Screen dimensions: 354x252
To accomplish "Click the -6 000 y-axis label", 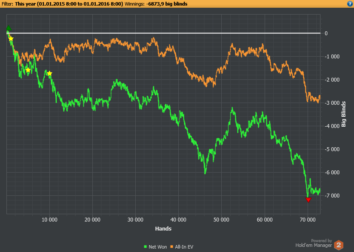I will 332,172.
